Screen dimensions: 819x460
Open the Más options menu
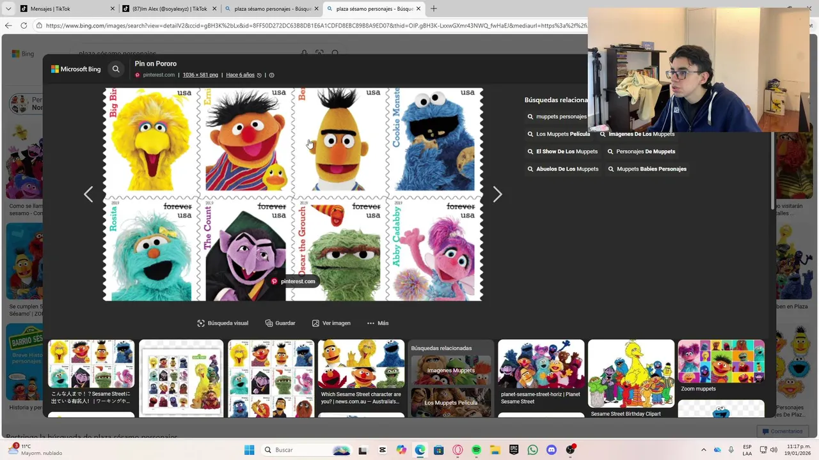click(x=378, y=323)
